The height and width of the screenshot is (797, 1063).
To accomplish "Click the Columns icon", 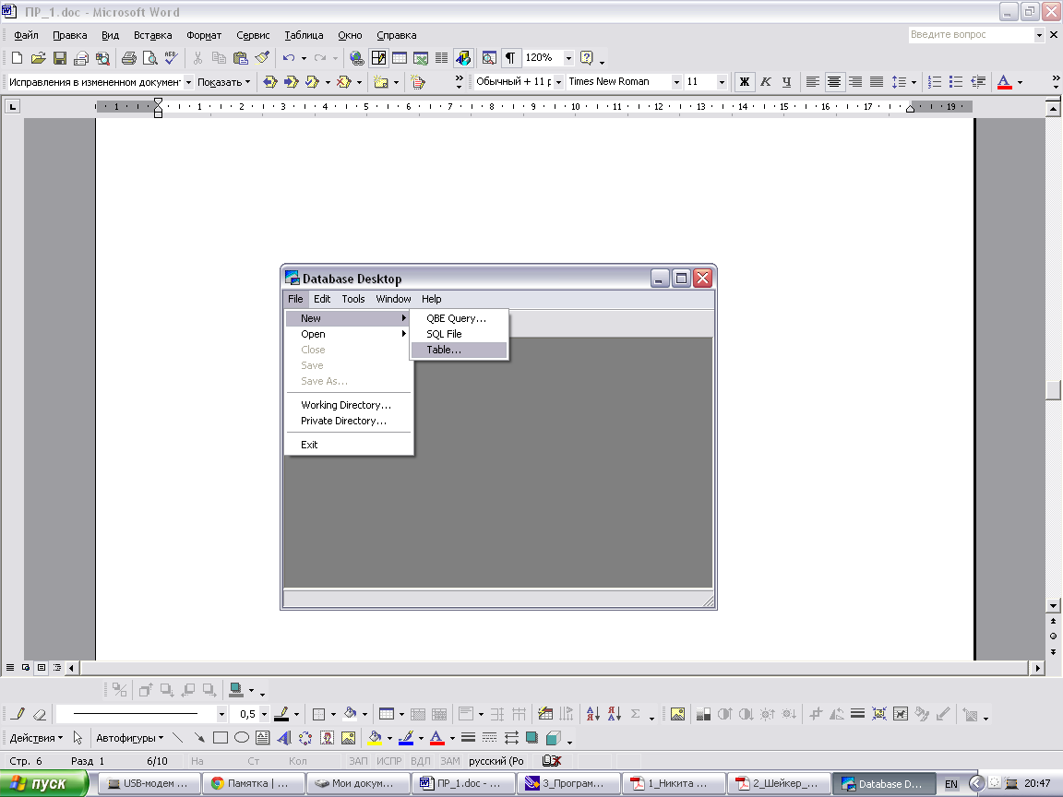I will coord(441,58).
